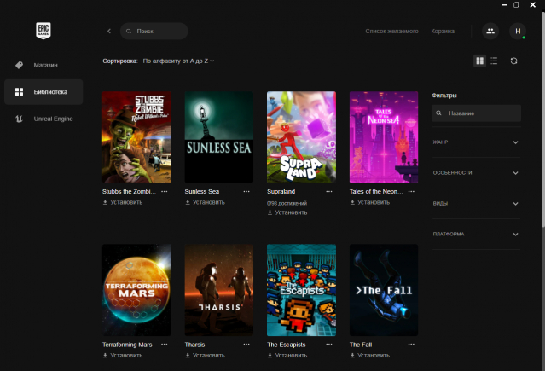Viewport: 545px width, 371px height.
Task: Open The Fall cover art
Action: pyautogui.click(x=384, y=290)
